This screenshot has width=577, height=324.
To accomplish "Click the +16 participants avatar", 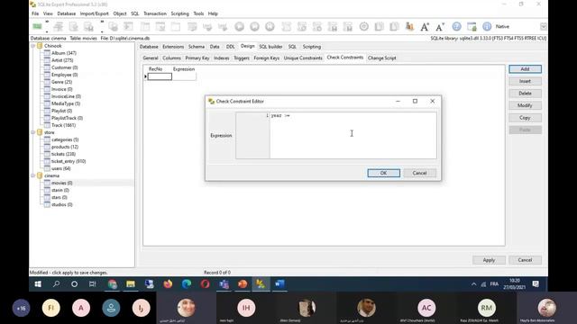I will (x=21, y=308).
